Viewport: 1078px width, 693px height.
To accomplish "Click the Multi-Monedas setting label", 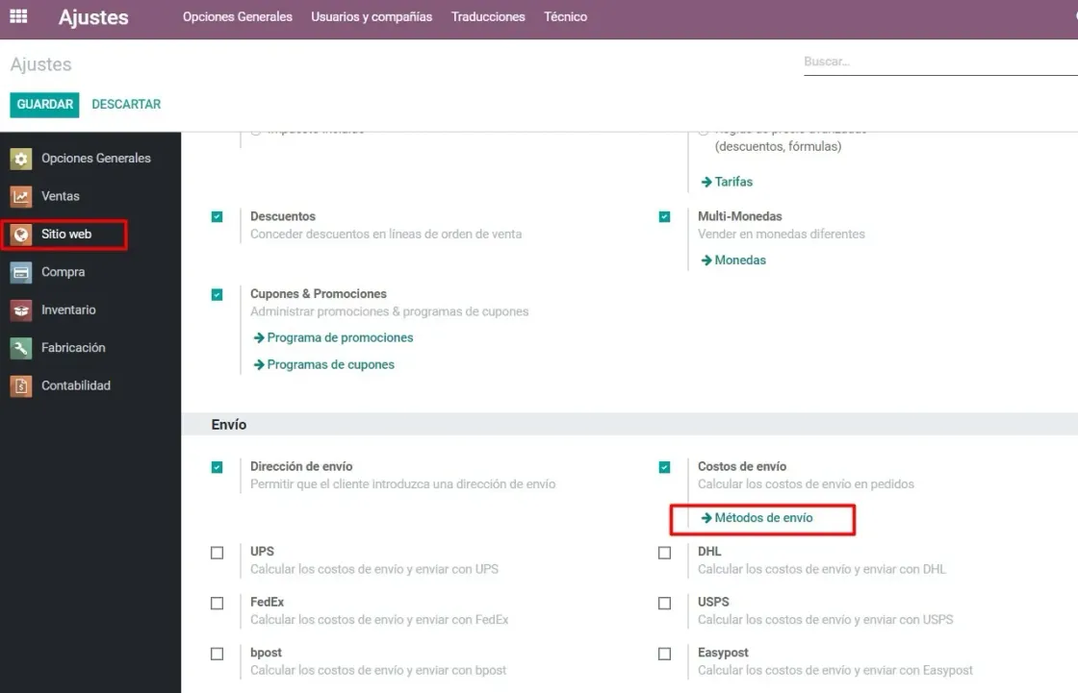I will click(x=740, y=216).
